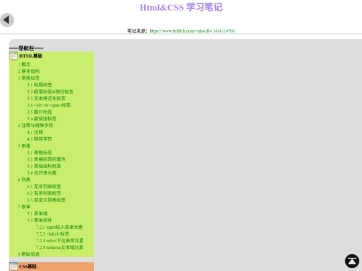
Task: Click the HTML基础 section icon
Action: [13, 56]
